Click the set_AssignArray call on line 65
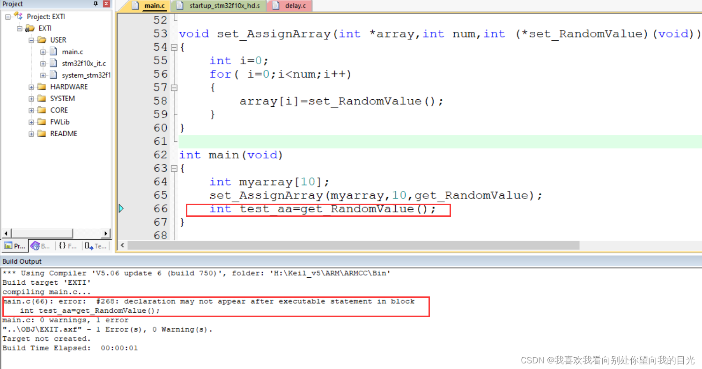Image resolution: width=702 pixels, height=369 pixels. click(x=376, y=195)
